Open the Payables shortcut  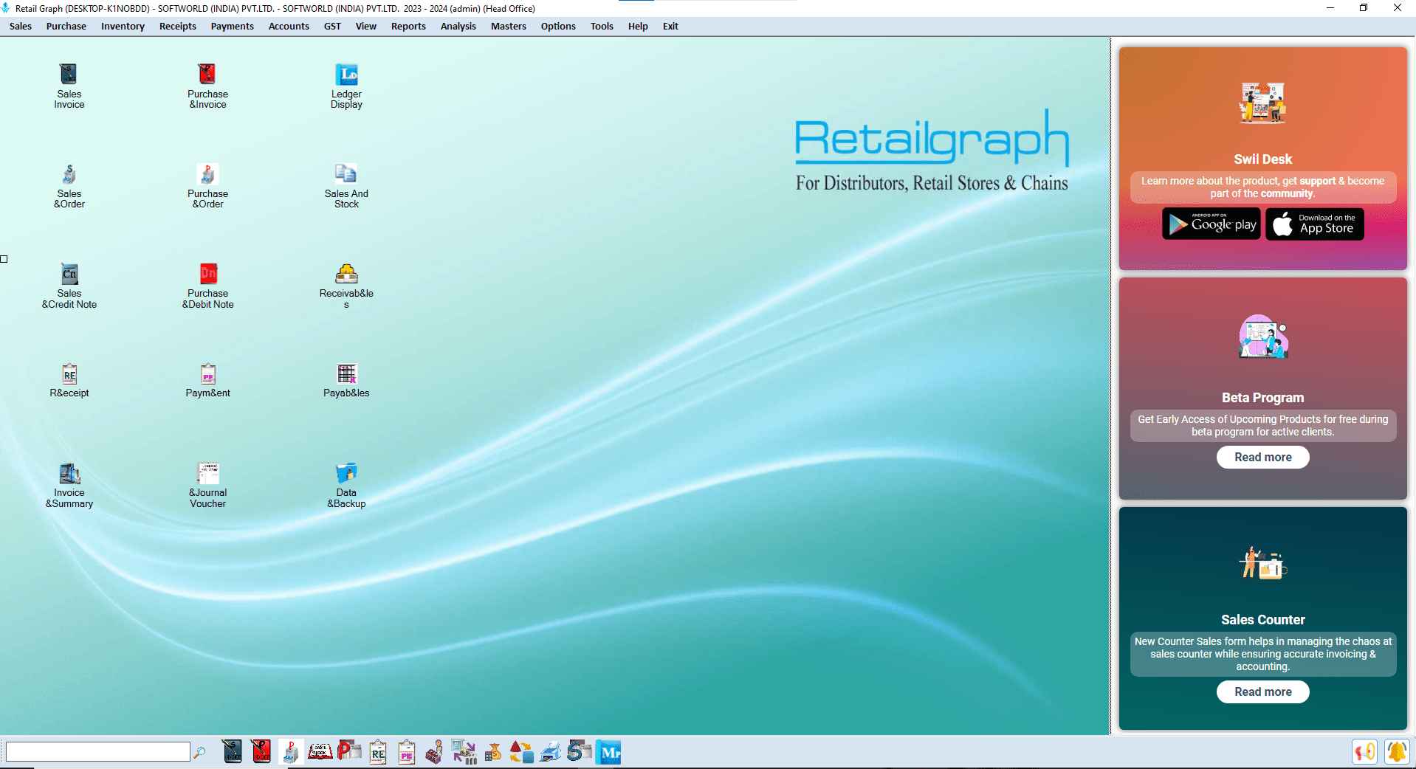(x=345, y=379)
